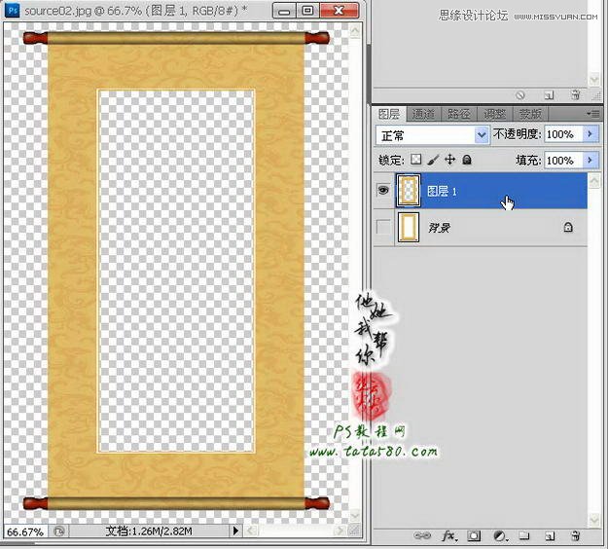Create a new layer group
The width and height of the screenshot is (608, 549).
[x=524, y=535]
